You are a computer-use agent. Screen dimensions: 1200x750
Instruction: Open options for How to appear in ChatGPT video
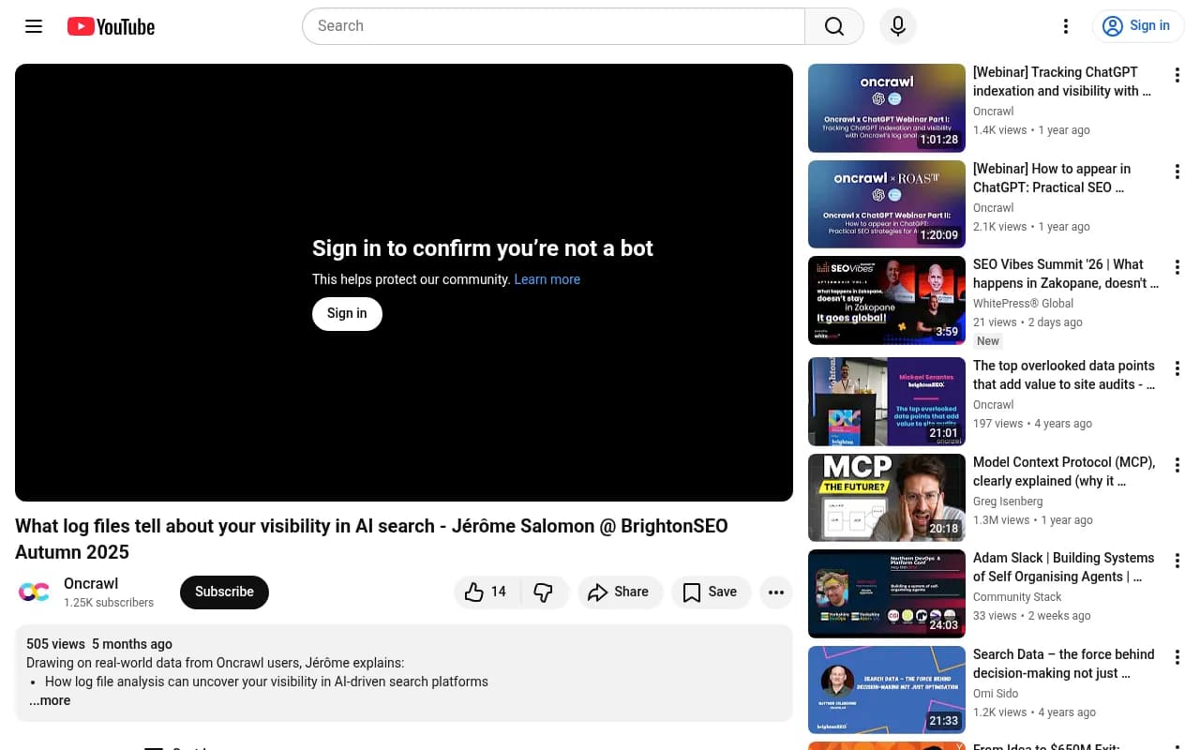click(x=1177, y=172)
